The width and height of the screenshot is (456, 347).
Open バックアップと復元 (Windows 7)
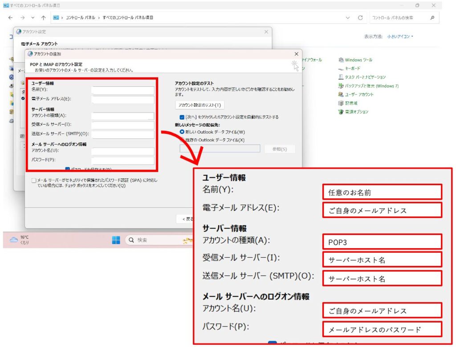[341, 86]
